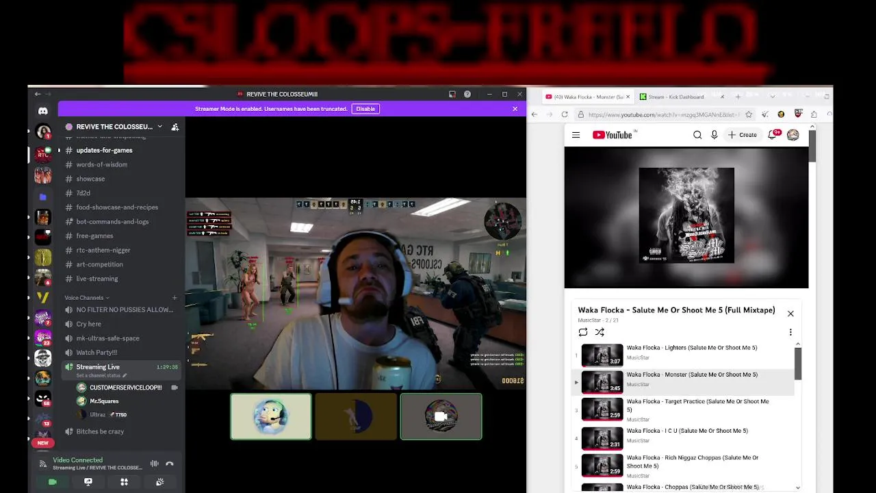Add a voice channel with the plus icon

[175, 298]
